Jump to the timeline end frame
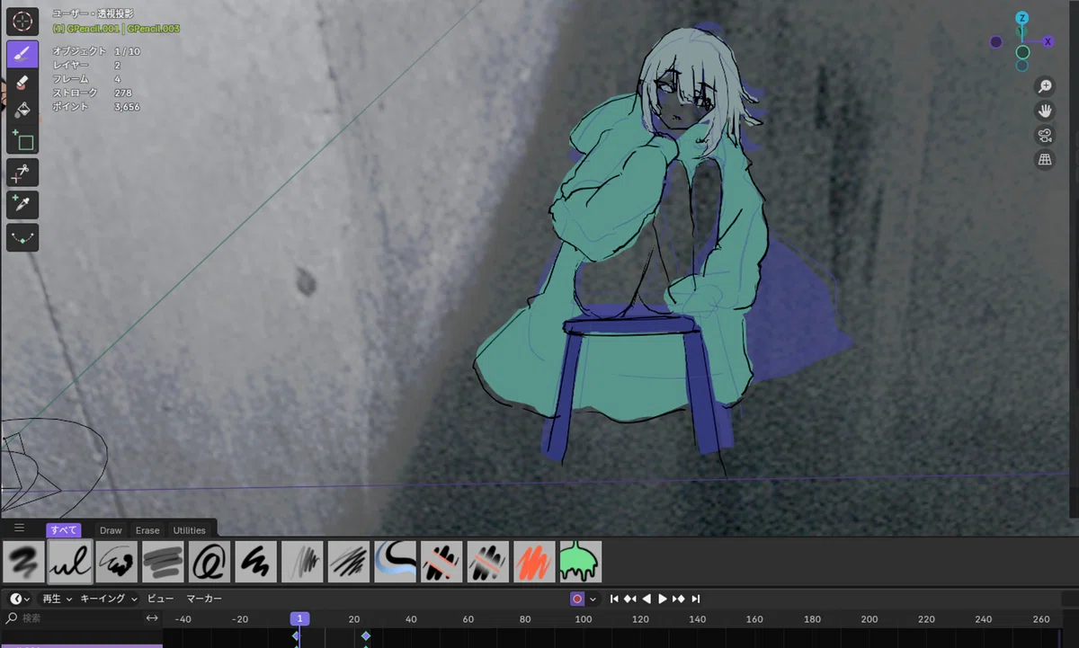This screenshot has height=648, width=1079. [x=695, y=599]
